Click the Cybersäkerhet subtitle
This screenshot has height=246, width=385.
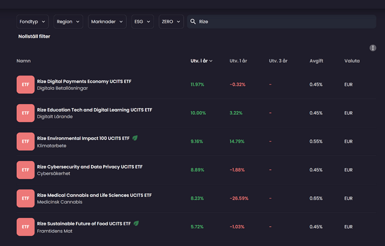(x=54, y=173)
